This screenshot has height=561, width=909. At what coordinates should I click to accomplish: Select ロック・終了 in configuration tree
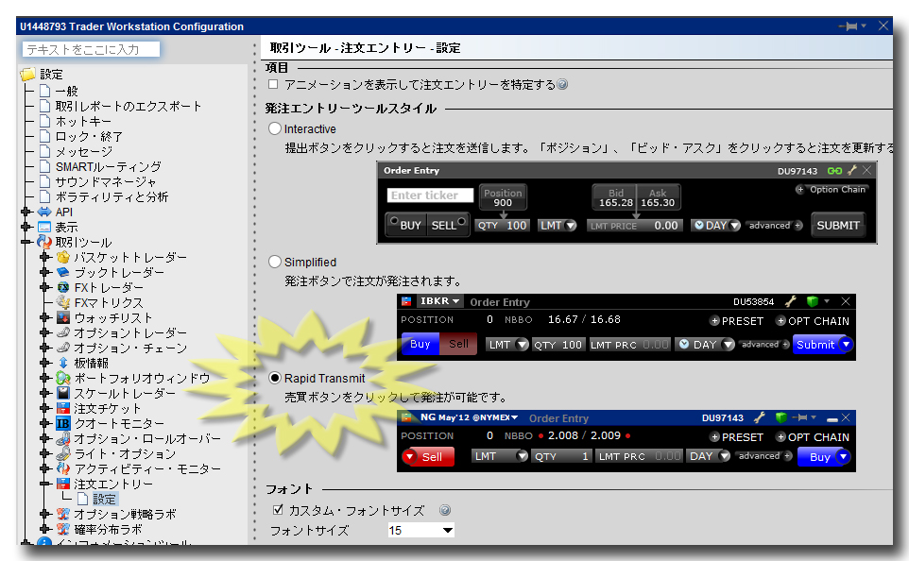pos(89,136)
